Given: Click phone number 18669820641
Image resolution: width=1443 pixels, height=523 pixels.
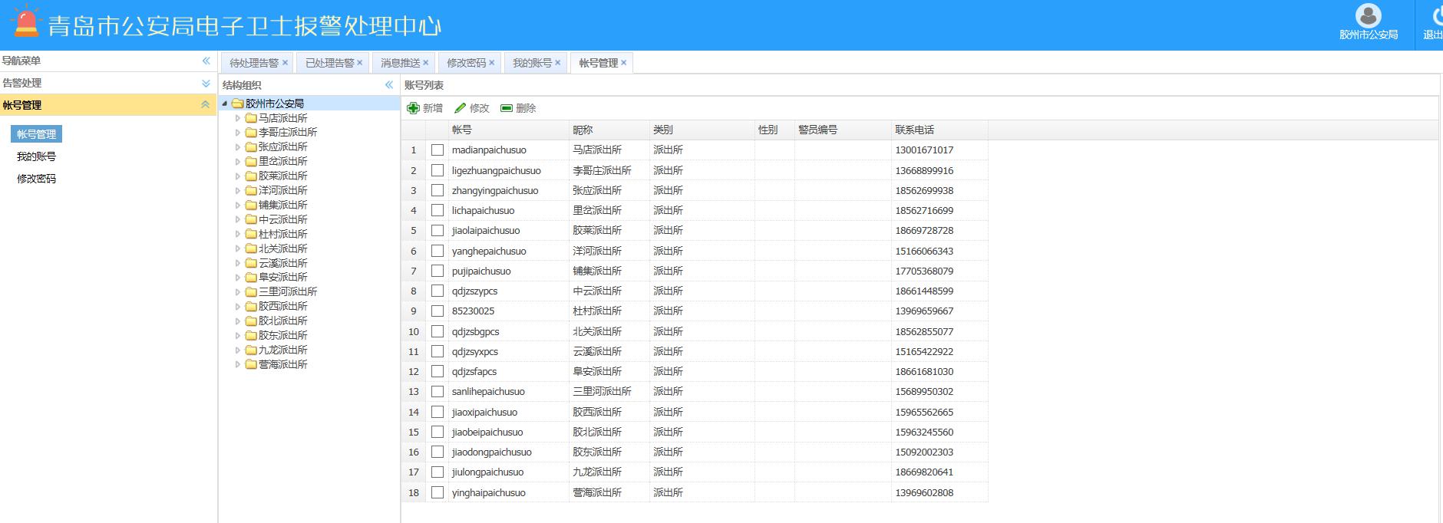Looking at the screenshot, I should (924, 472).
